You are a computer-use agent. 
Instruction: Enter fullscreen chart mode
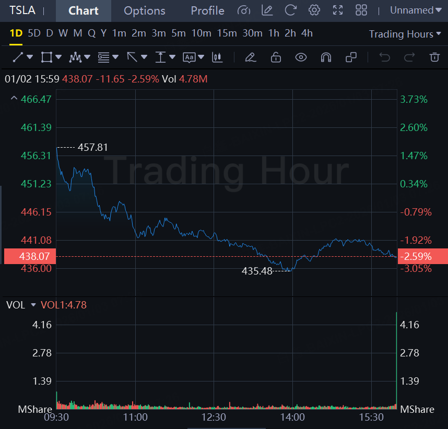coord(338,10)
